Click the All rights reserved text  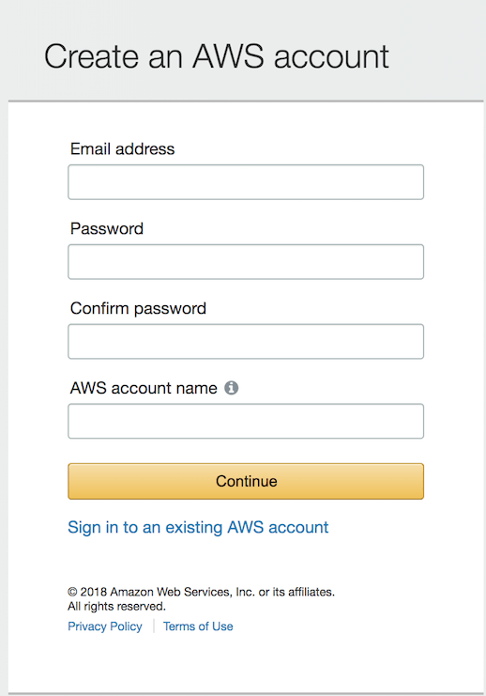click(x=116, y=607)
